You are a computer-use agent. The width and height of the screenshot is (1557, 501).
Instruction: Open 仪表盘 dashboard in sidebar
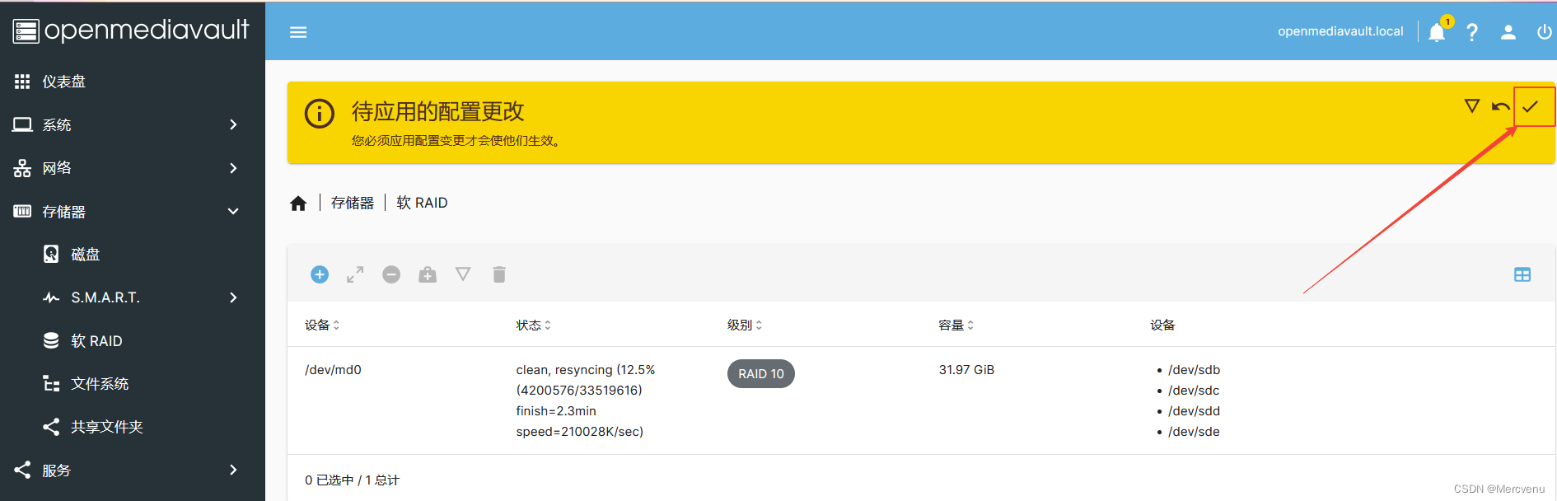pos(133,82)
